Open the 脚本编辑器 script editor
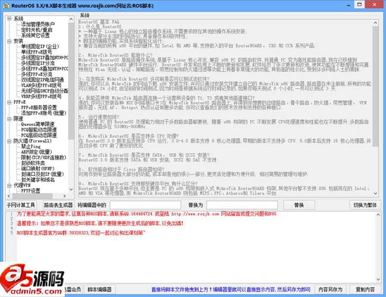This screenshot has height=297, width=386. [100, 289]
